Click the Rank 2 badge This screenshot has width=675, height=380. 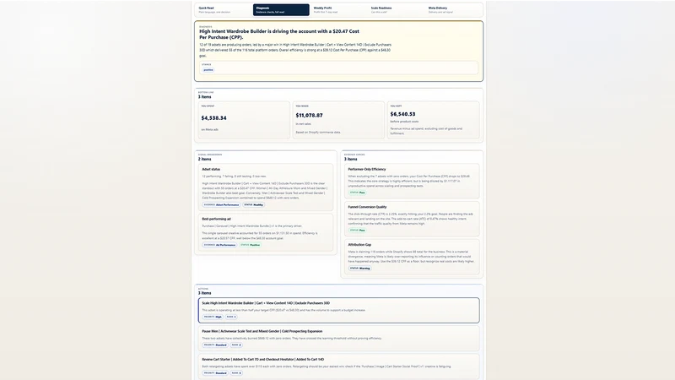(236, 345)
